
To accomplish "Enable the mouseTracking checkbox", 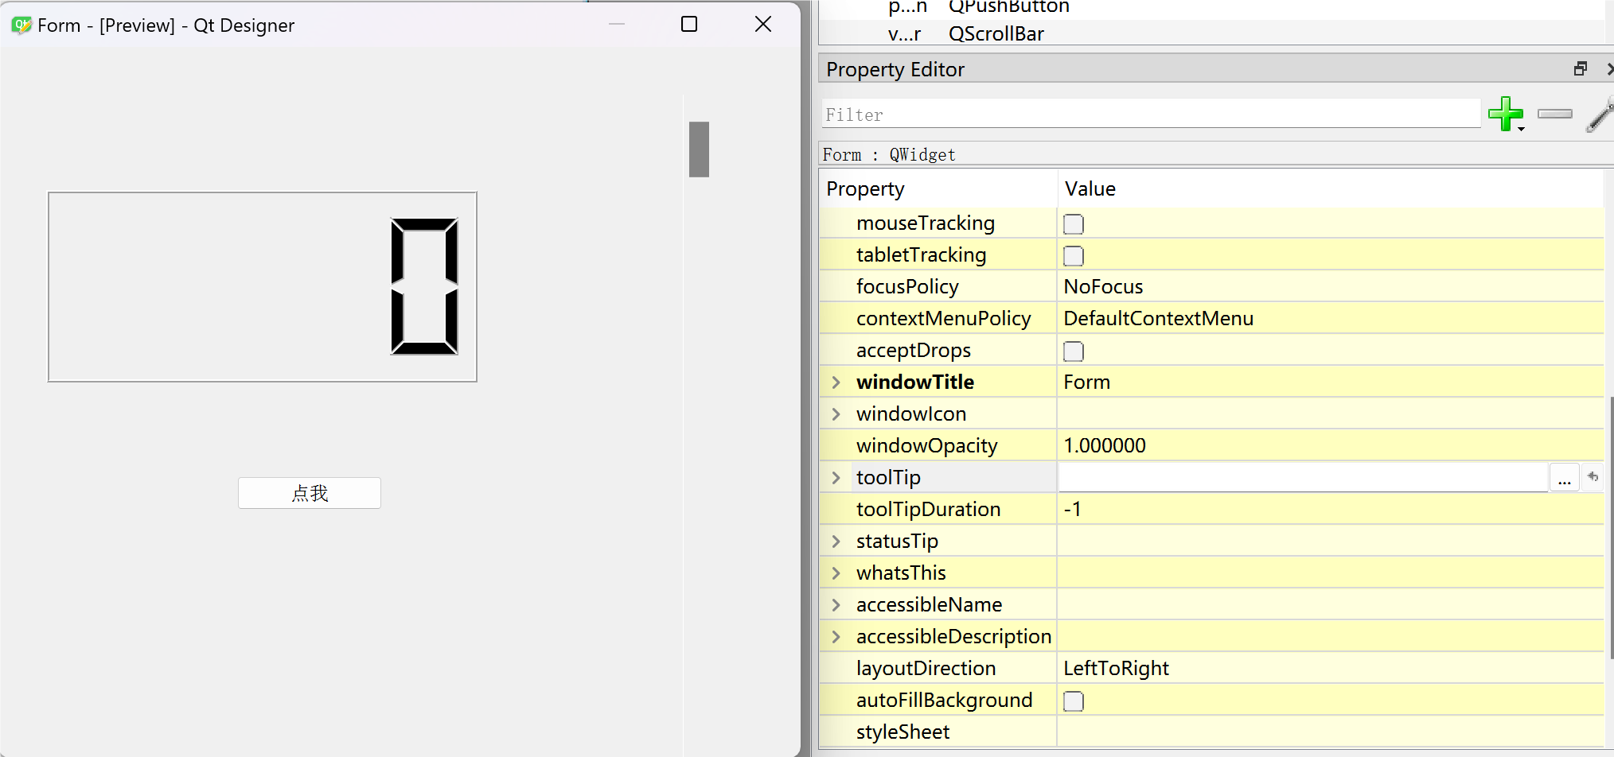I will pyautogui.click(x=1074, y=224).
